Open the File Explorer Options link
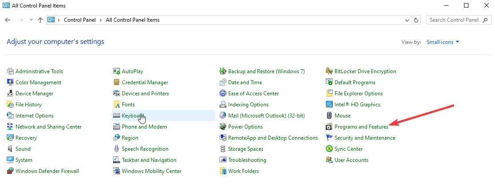Screen dimensions: 495x188 (359, 94)
